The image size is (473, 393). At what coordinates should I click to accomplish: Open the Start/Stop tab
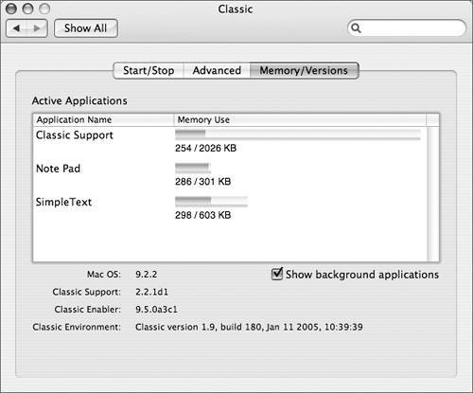(x=149, y=70)
